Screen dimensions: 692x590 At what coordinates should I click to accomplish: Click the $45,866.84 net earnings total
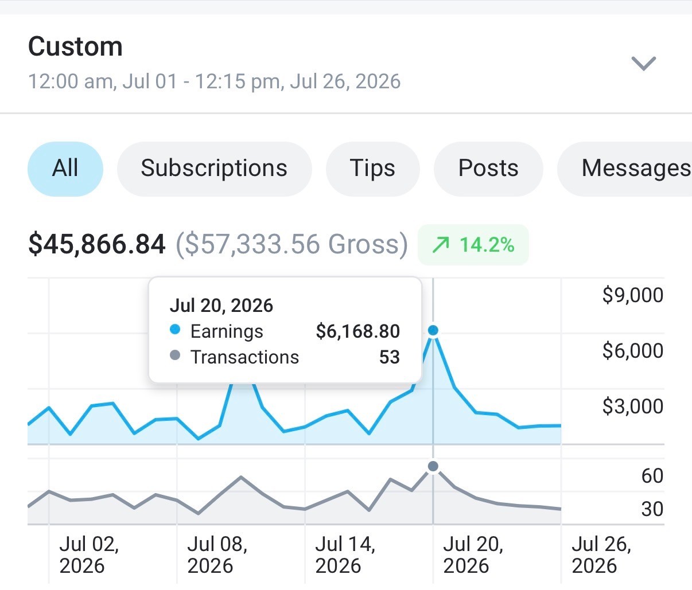pos(97,244)
